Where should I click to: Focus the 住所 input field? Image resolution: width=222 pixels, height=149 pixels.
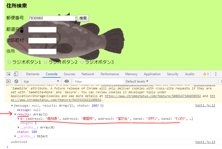pyautogui.click(x=42, y=51)
